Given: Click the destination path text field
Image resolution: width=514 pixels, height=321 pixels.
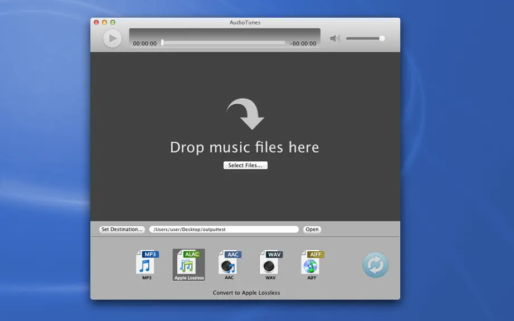Looking at the screenshot, I should click(x=224, y=229).
